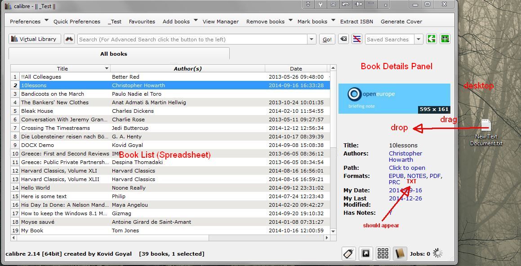Click the double down-arrow title bar icon
Viewport: 521px width, 266px height.
pyautogui.click(x=308, y=4)
